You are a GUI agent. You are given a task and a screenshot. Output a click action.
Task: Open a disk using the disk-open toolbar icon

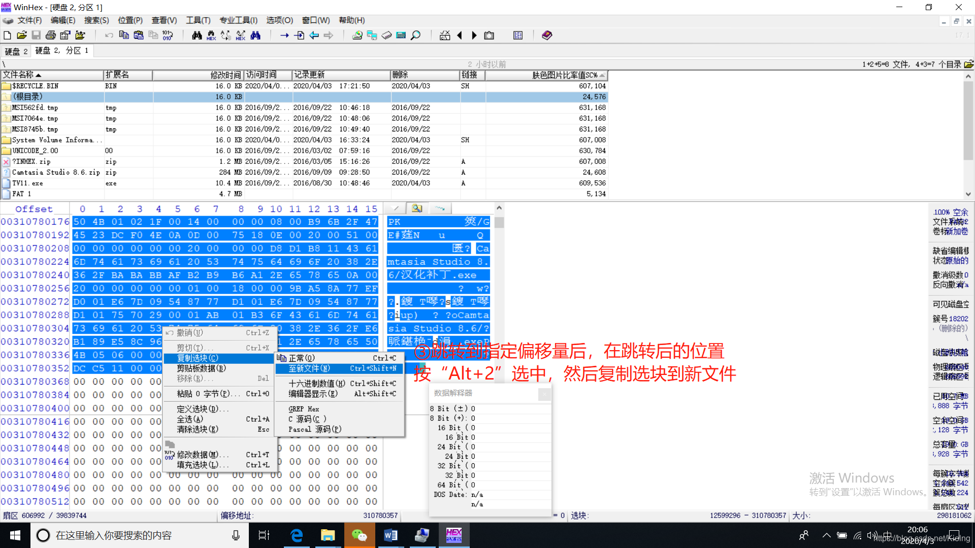click(357, 35)
